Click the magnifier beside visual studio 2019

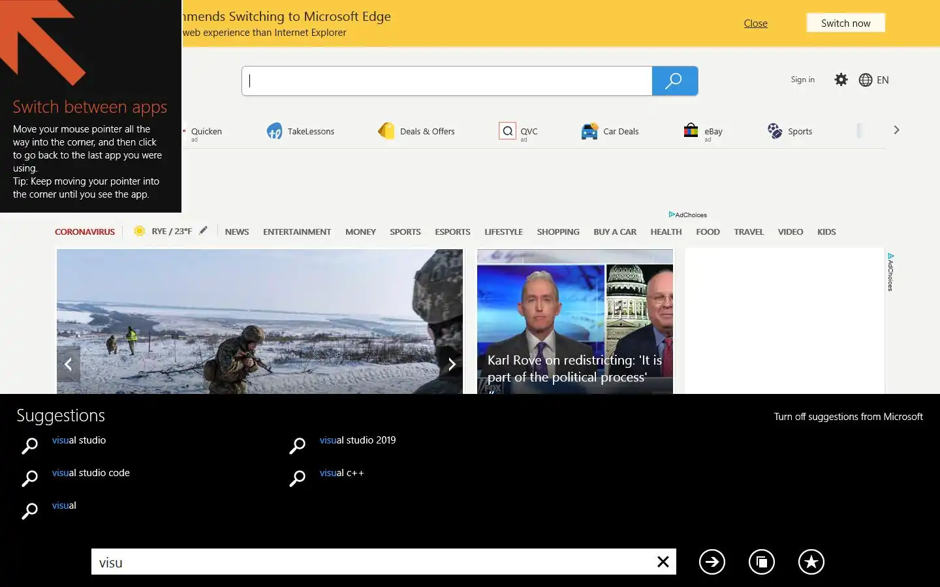click(x=297, y=445)
